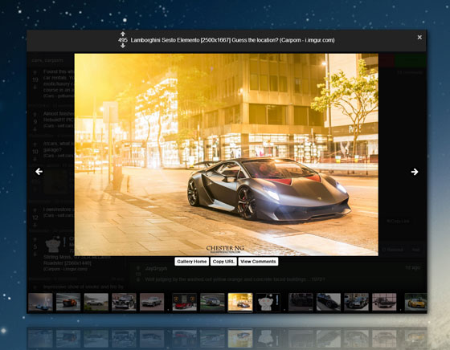Select the vintage black car thumbnail
The width and height of the screenshot is (450, 350).
pyautogui.click(x=124, y=302)
